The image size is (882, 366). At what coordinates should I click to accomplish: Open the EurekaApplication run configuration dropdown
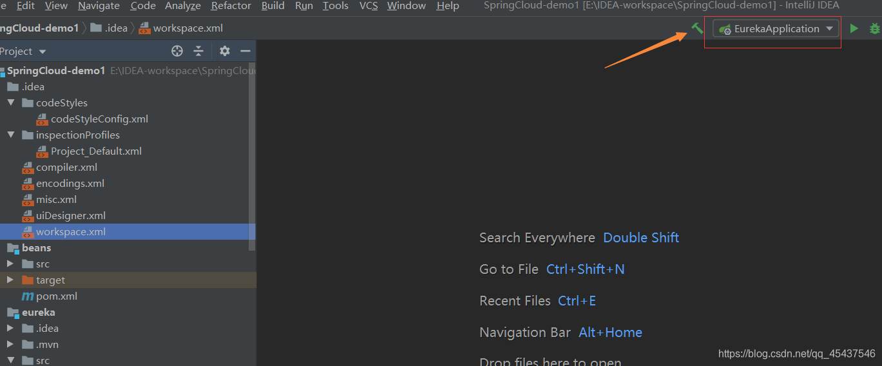click(776, 28)
